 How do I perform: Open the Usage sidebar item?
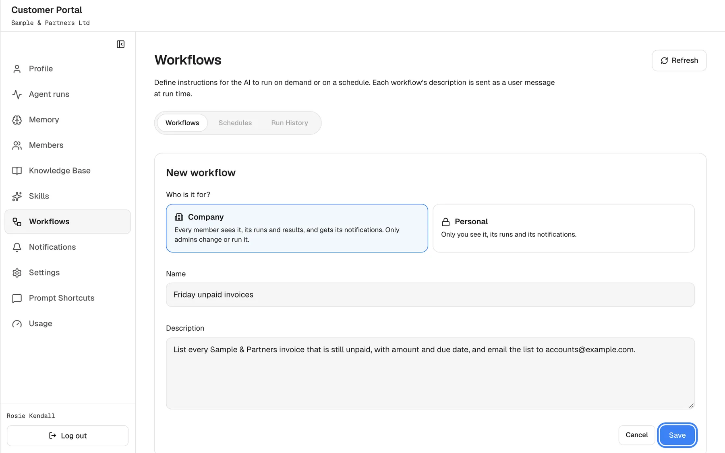click(x=68, y=323)
